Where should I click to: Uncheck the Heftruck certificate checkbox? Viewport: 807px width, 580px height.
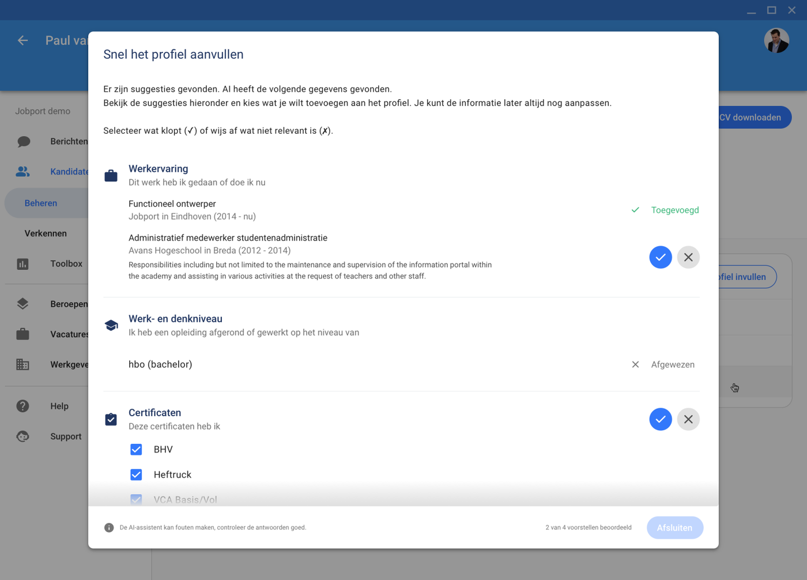pos(136,474)
